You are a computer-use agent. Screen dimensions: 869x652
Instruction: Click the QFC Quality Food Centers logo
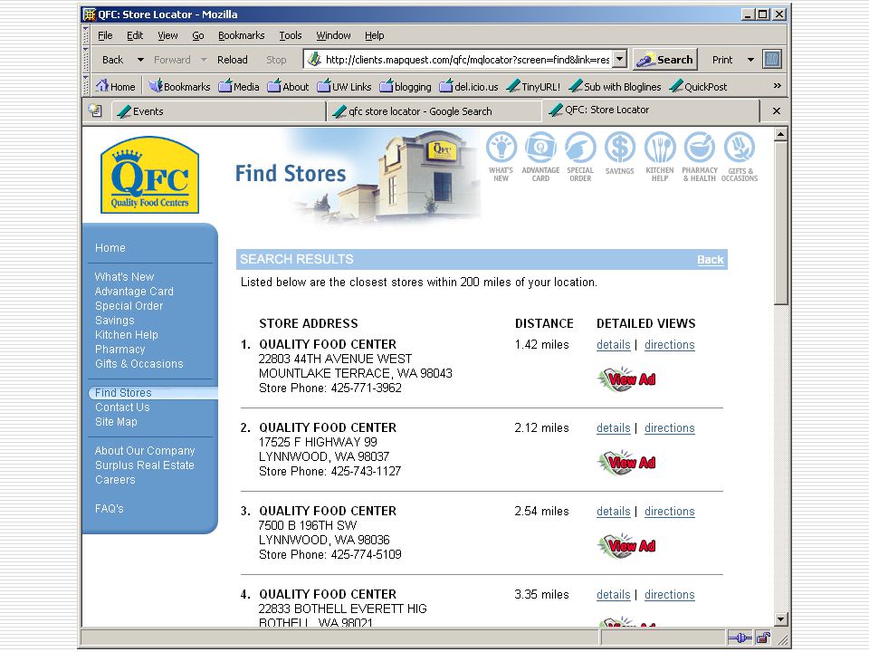149,175
